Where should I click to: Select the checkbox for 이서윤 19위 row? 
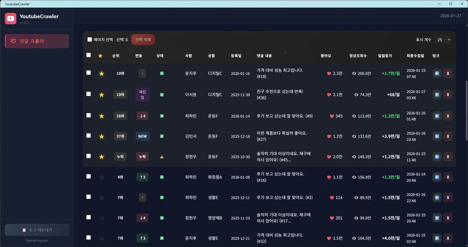point(88,94)
